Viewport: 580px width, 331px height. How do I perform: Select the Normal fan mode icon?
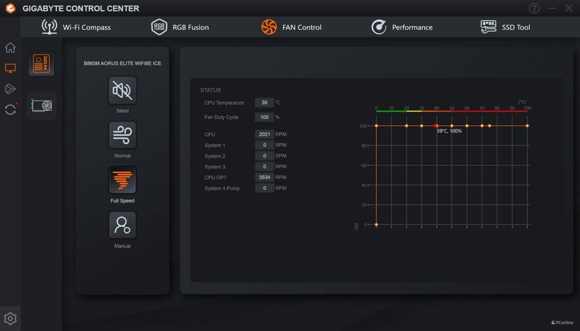(x=122, y=135)
